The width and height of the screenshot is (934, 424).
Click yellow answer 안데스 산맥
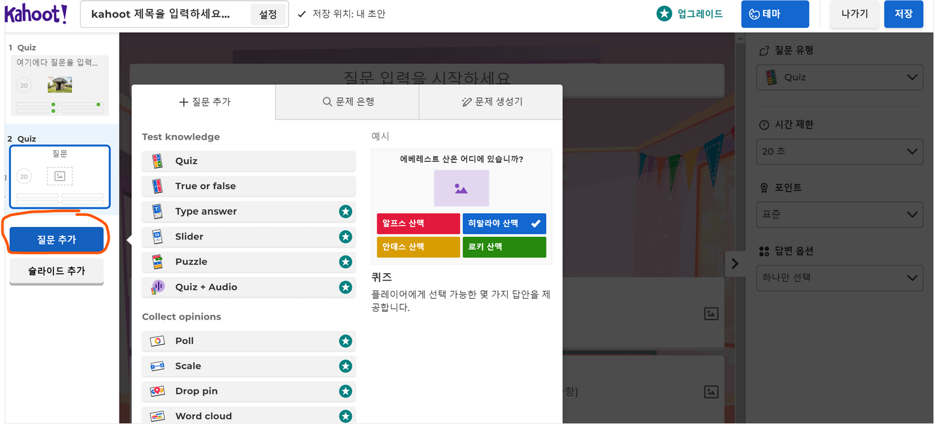coord(418,247)
